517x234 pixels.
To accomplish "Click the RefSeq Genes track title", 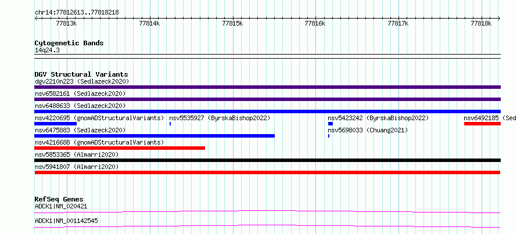I will pos(59,199).
